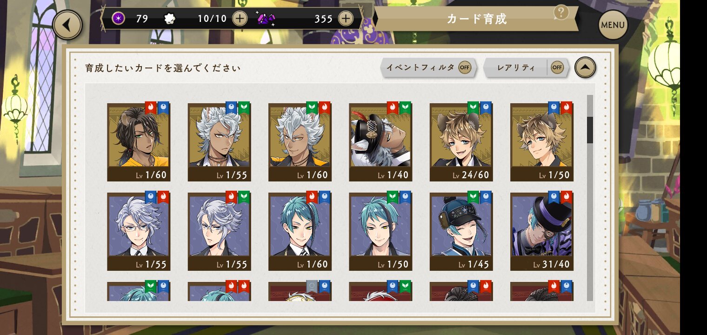Add more stamina with plus button

pos(240,19)
